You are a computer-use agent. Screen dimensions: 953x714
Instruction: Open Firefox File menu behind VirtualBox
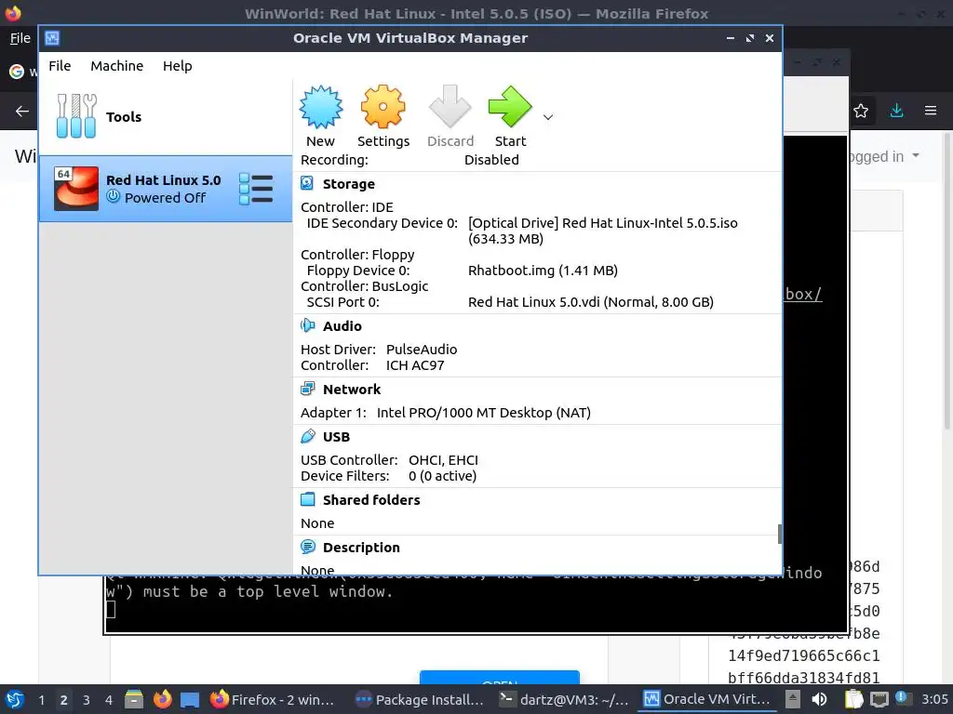(x=20, y=38)
